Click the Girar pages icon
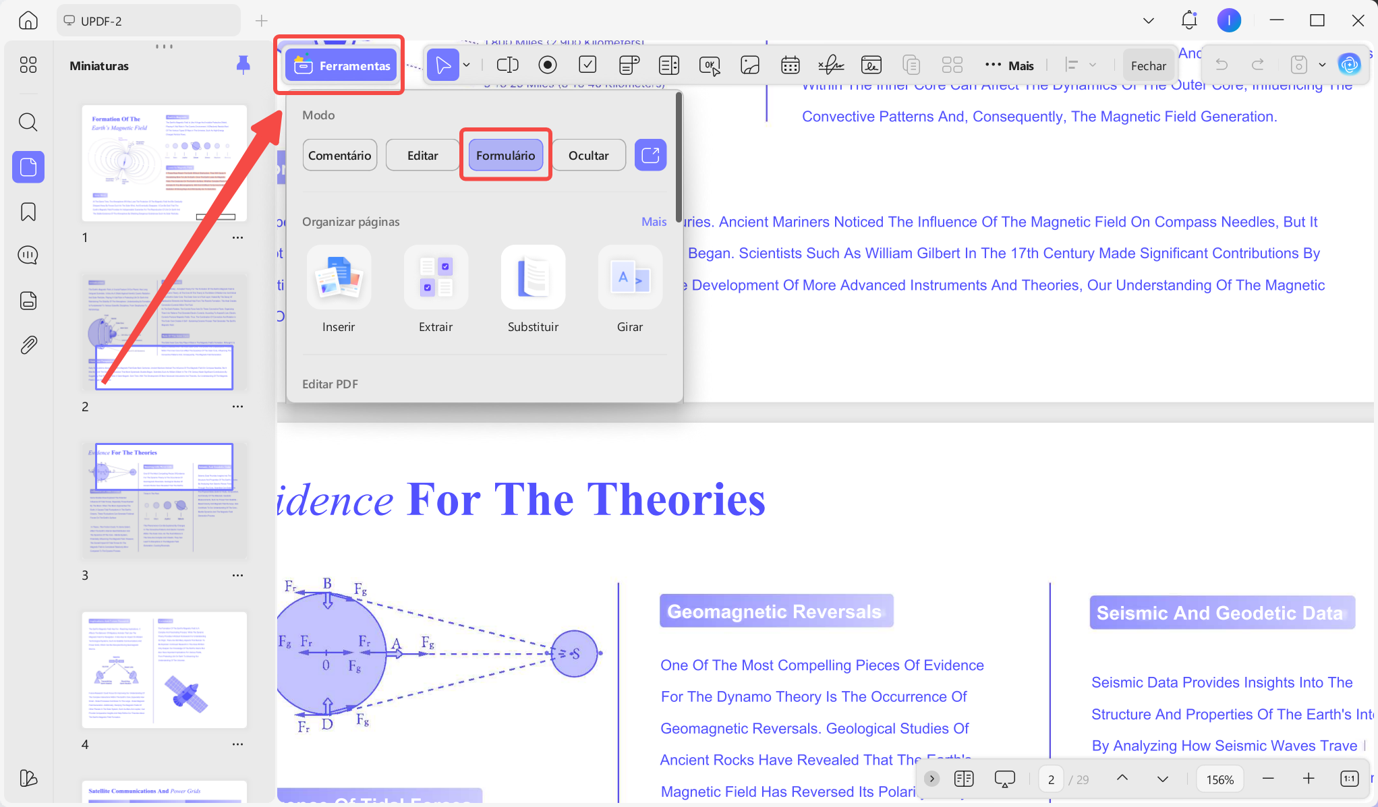This screenshot has height=807, width=1378. [630, 277]
